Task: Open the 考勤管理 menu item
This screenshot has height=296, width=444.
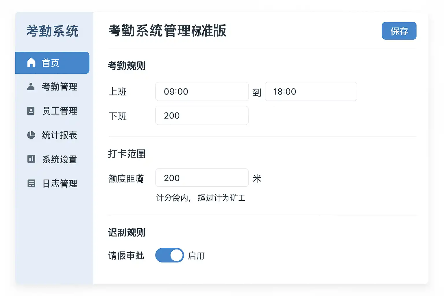Action: pyautogui.click(x=59, y=87)
